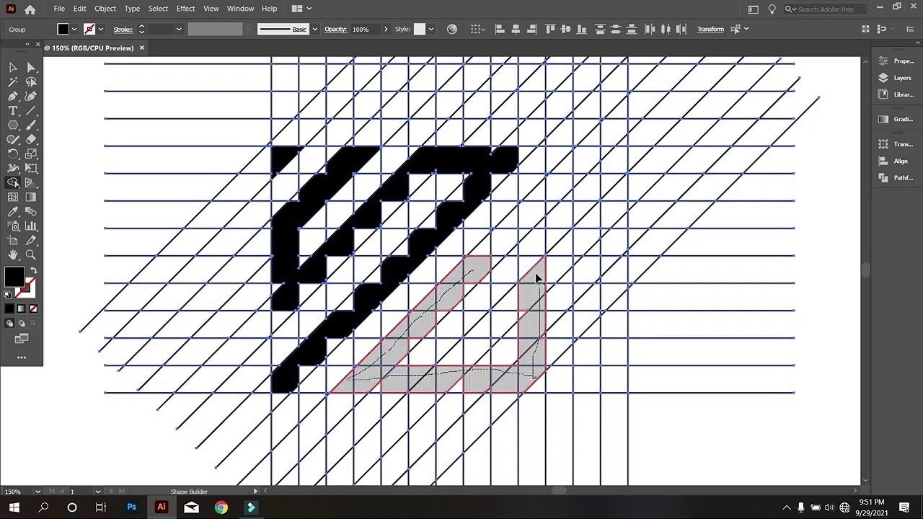
Task: Click Swap Fill and Stroke arrow
Action: (x=33, y=270)
